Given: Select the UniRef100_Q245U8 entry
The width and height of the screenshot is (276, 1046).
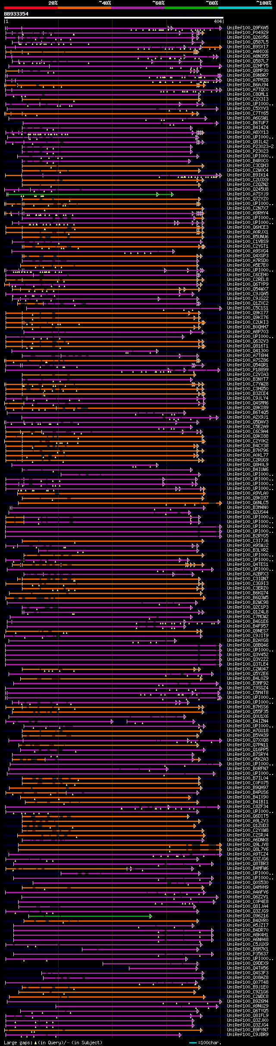Looking at the screenshot, I should [248, 189].
